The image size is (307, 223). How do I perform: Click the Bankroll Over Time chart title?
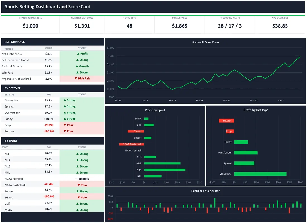(x=205, y=42)
